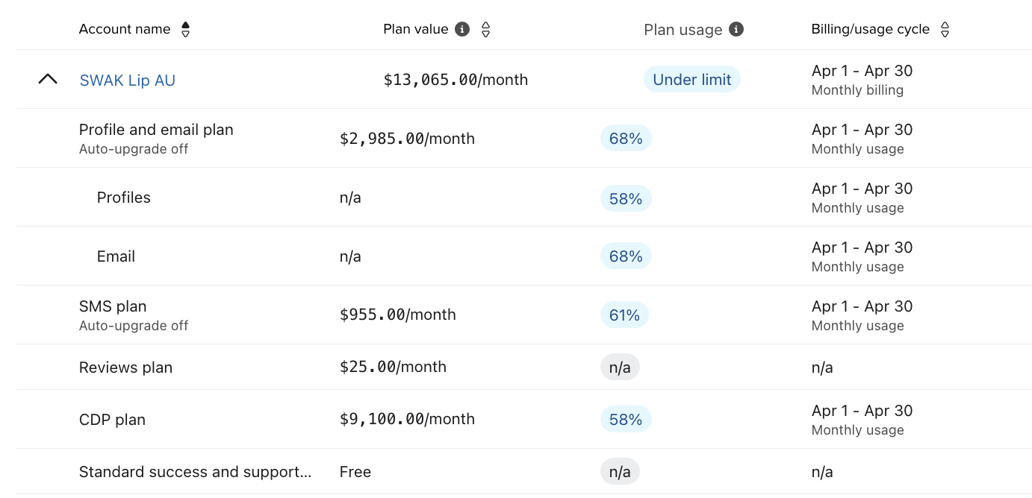
Task: Click the 68% Profile and email usage badge
Action: point(626,139)
